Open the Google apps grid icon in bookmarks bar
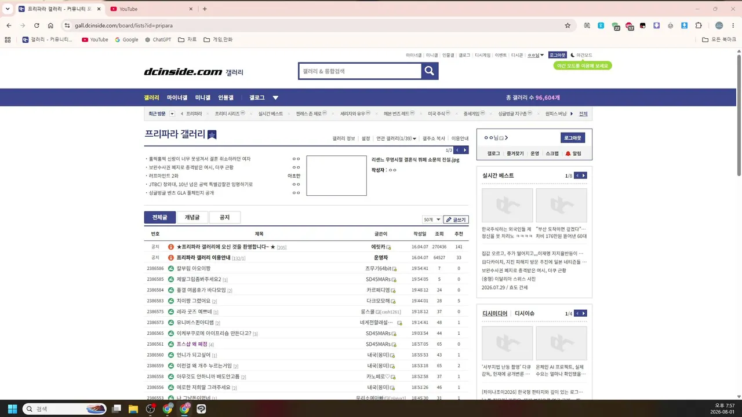This screenshot has width=742, height=417. pos(8,40)
